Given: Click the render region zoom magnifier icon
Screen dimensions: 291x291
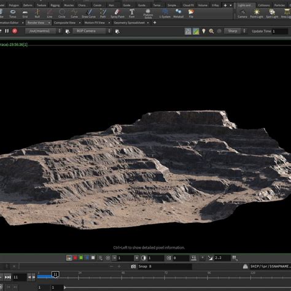Looking at the screenshot, I should [211, 31].
